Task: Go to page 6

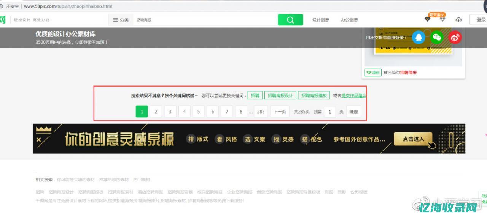Action: [x=213, y=112]
